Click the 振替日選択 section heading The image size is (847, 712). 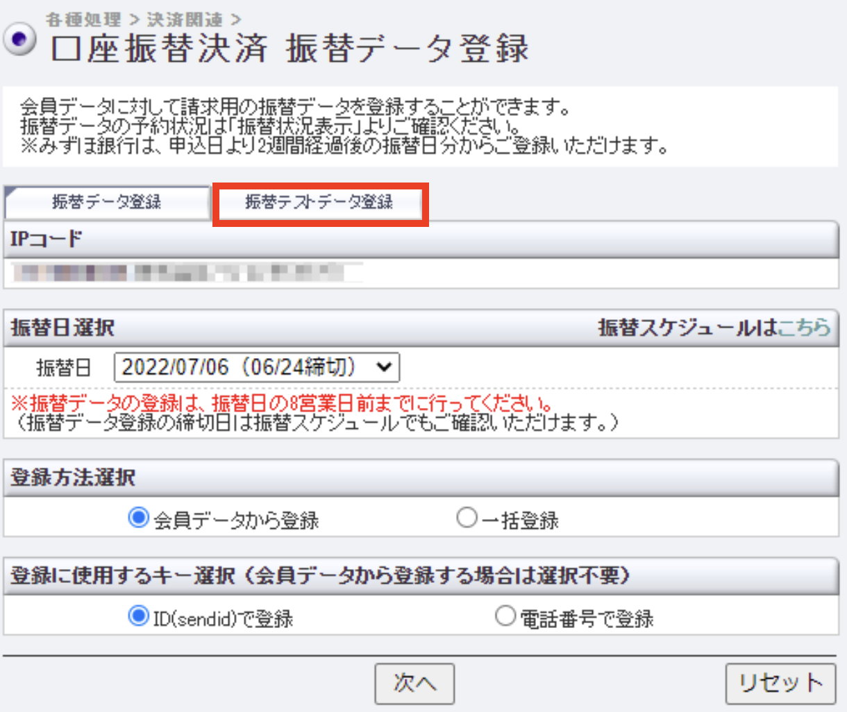(62, 327)
